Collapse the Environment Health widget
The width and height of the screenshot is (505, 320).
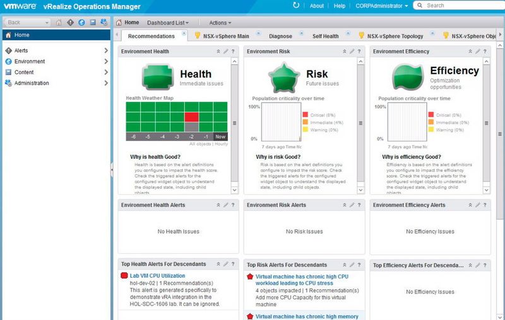218,52
